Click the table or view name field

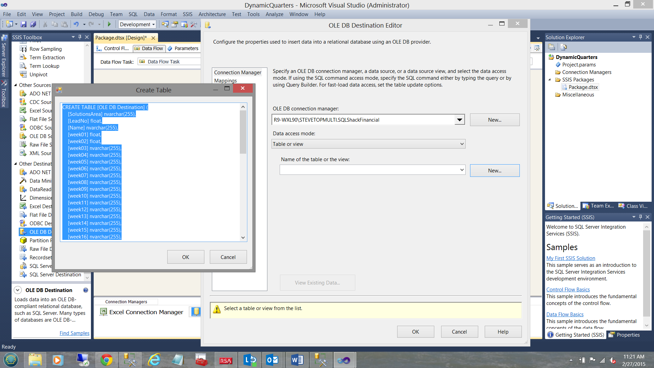tap(369, 170)
